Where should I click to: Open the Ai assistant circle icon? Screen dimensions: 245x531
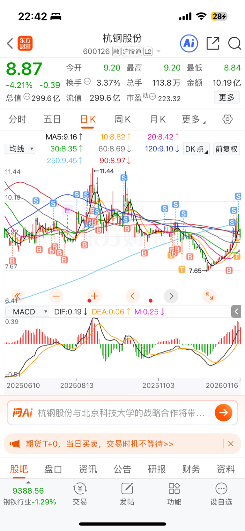[189, 43]
